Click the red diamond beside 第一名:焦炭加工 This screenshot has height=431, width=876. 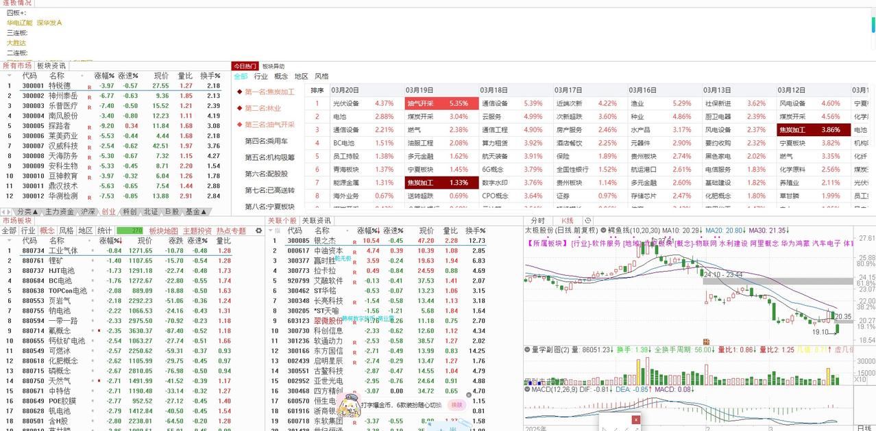[x=239, y=92]
